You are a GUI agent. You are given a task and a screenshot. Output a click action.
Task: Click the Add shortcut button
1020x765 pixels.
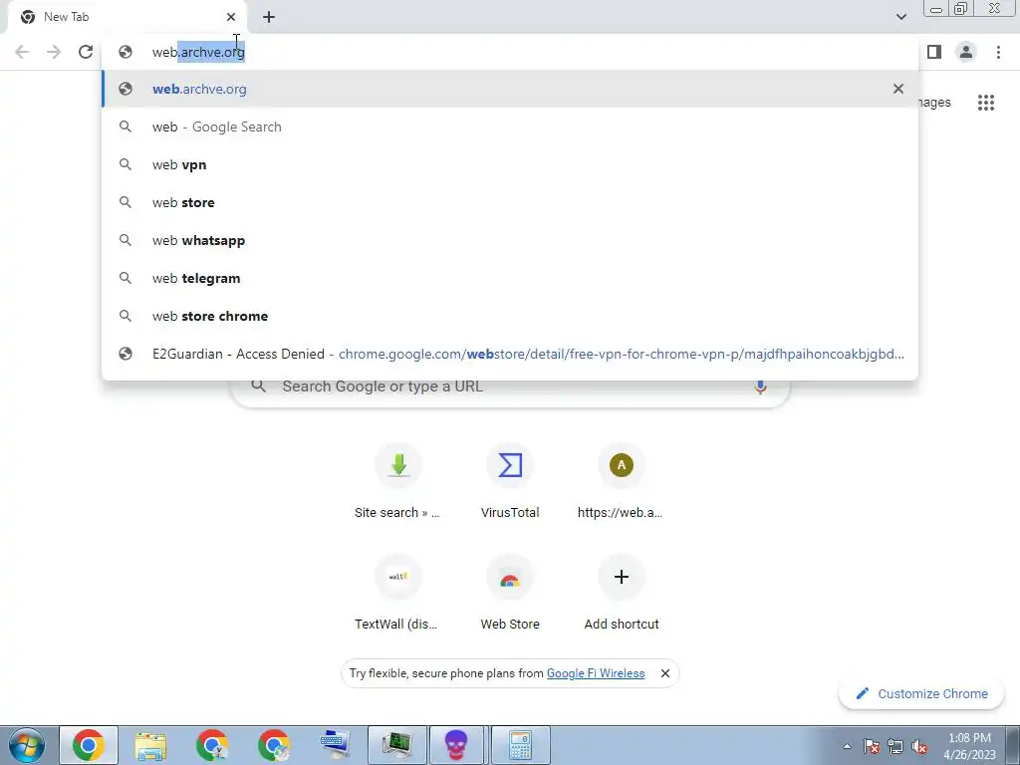[622, 594]
